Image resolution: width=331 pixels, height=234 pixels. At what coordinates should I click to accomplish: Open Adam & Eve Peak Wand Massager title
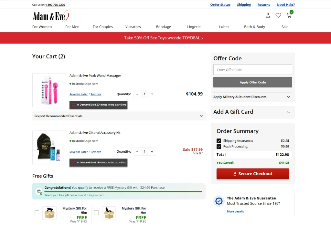click(x=95, y=76)
